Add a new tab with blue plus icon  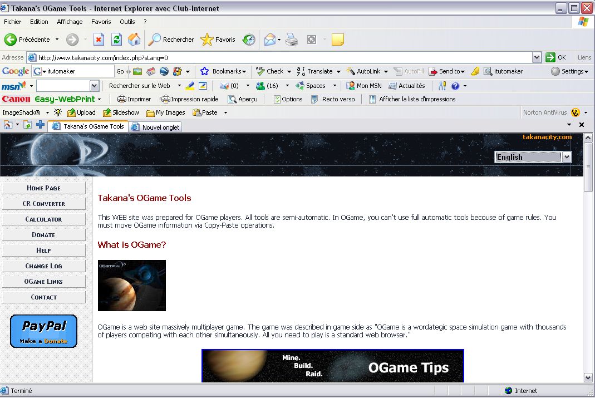pos(40,125)
